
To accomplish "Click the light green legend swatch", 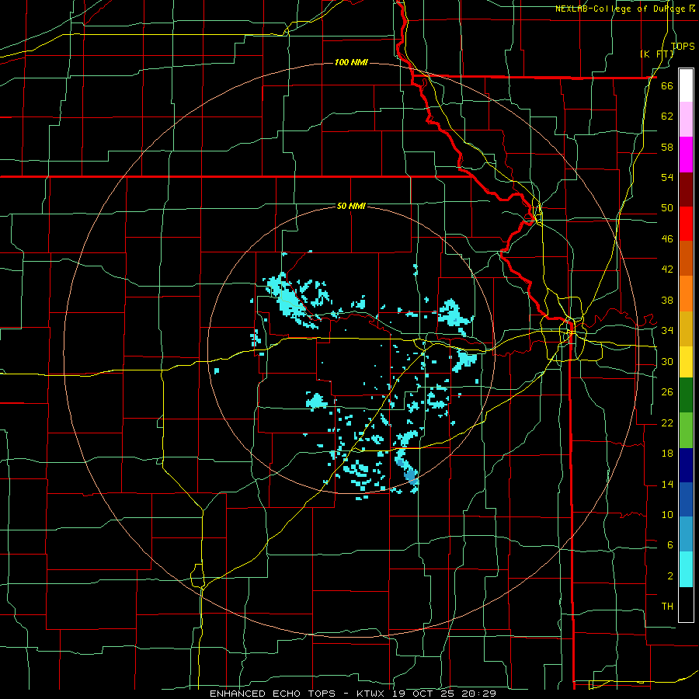I will [x=686, y=430].
